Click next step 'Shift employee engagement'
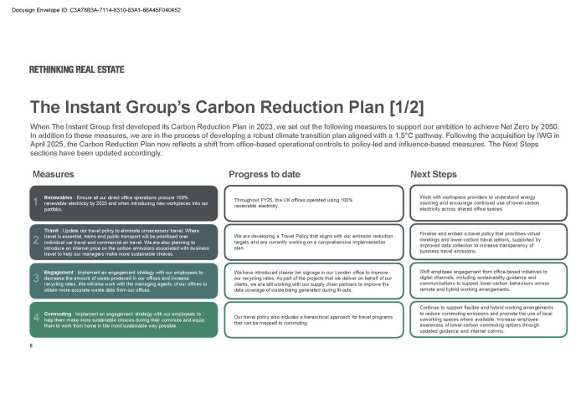This screenshot has height=414, width=586. pyautogui.click(x=488, y=281)
